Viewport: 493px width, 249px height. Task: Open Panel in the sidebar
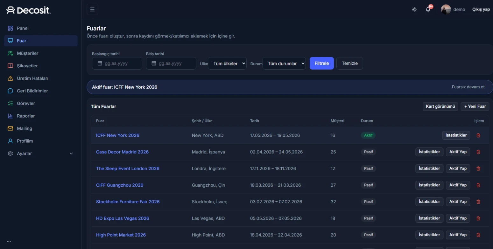[41, 28]
